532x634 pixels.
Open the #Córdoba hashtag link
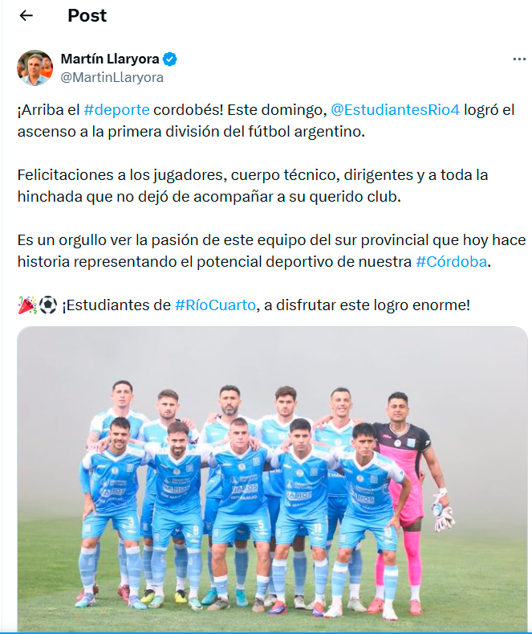point(451,262)
